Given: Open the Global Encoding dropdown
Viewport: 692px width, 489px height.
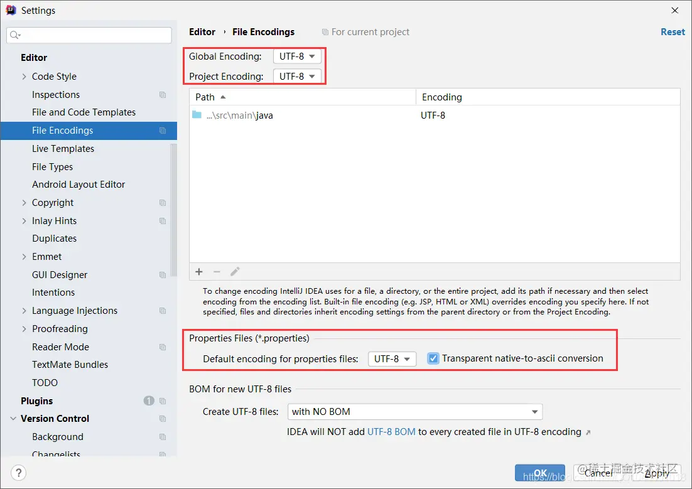Looking at the screenshot, I should pos(297,56).
